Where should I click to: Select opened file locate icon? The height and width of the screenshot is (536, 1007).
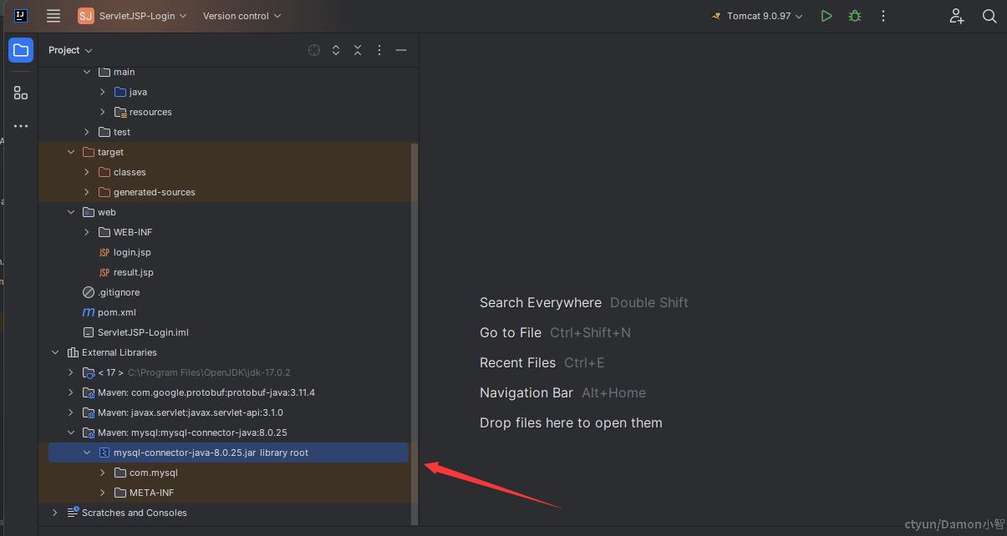(314, 50)
